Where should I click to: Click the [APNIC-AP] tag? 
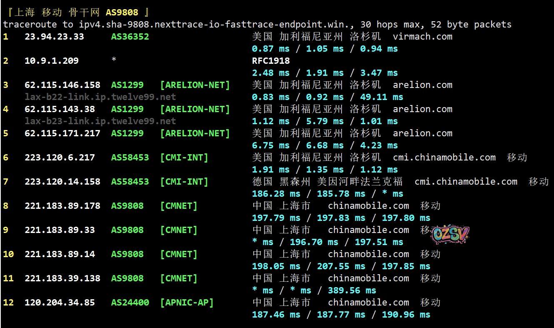coord(187,303)
